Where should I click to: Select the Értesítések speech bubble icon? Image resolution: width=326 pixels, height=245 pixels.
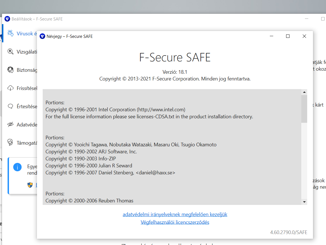[x=10, y=106]
